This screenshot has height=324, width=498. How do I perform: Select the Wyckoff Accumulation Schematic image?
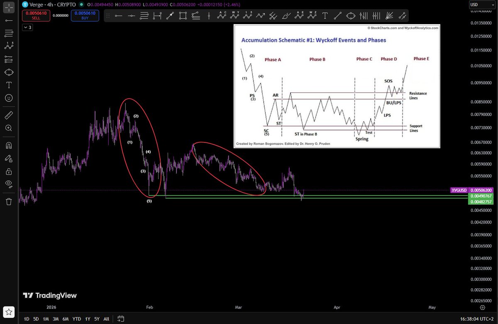point(337,86)
